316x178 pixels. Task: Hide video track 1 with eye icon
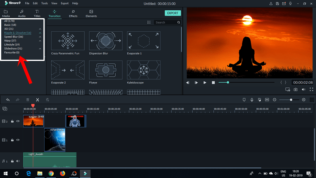[18, 140]
